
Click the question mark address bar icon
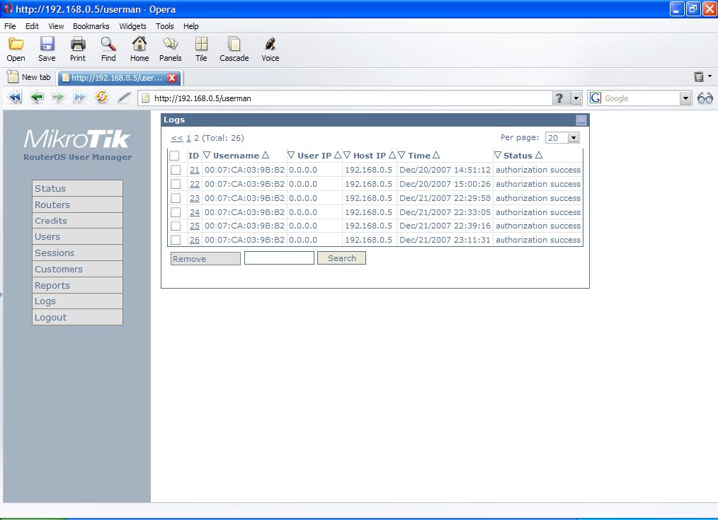pos(559,98)
